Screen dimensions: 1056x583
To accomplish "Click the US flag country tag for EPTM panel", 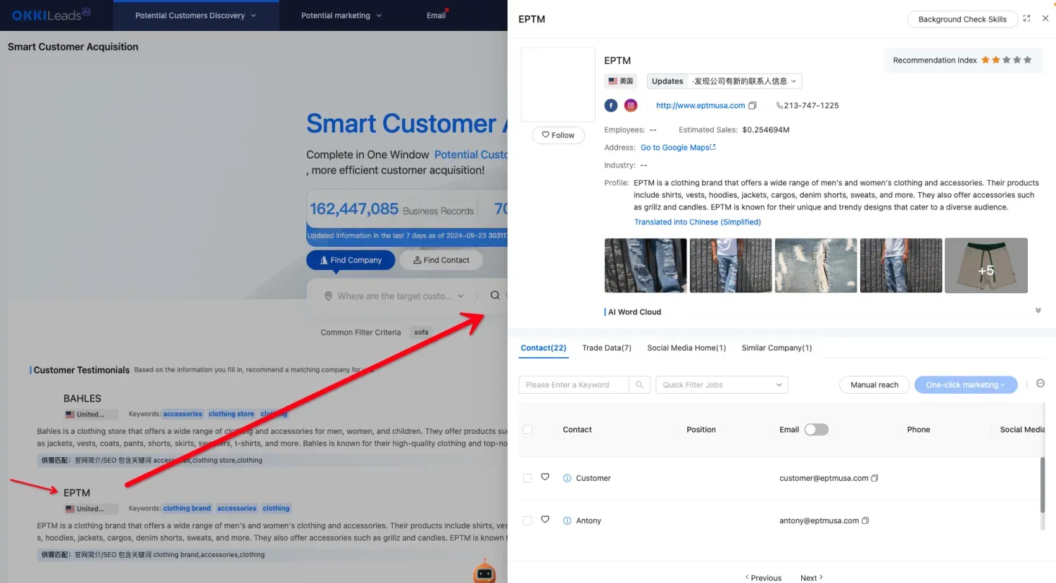I will [621, 81].
